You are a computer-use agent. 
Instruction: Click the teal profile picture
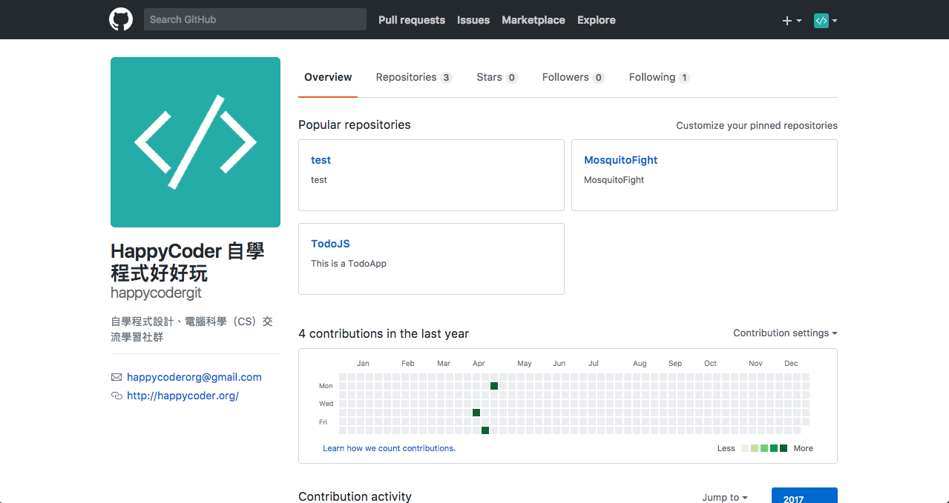coord(195,142)
